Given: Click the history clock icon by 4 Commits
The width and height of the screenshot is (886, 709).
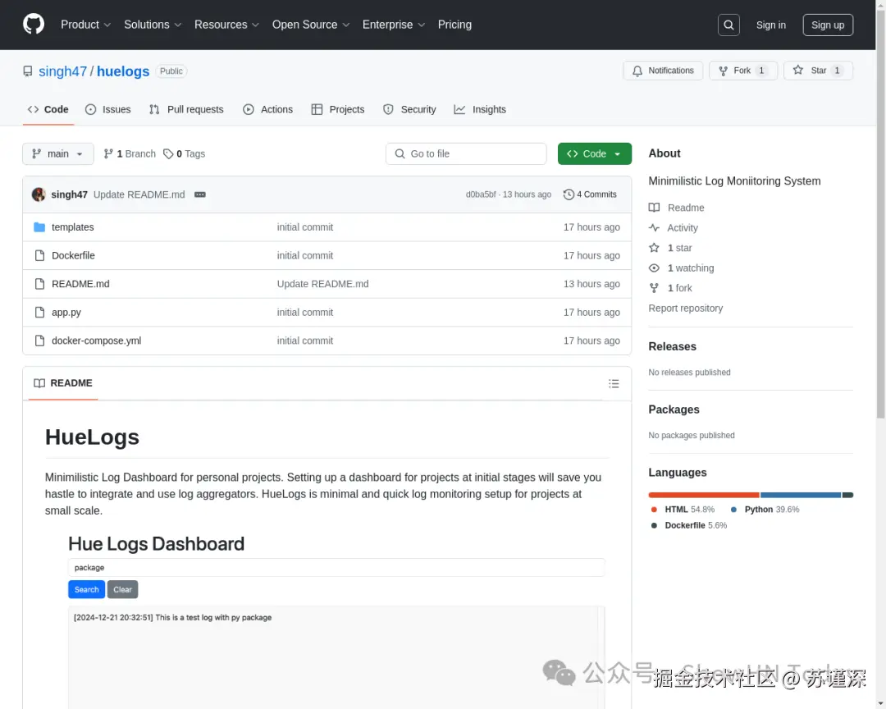Looking at the screenshot, I should [x=569, y=194].
